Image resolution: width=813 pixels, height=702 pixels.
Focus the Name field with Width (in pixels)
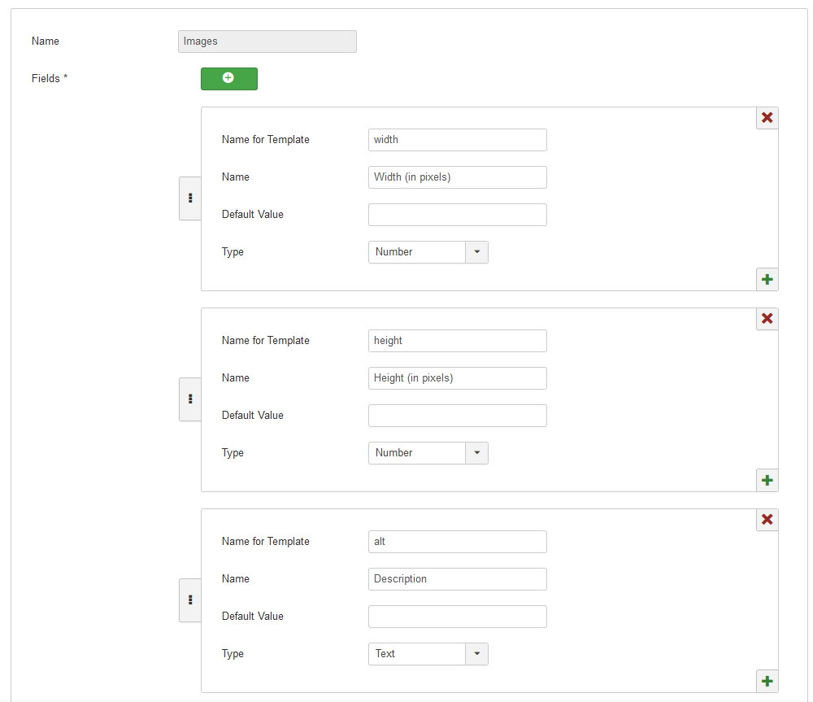tap(457, 177)
